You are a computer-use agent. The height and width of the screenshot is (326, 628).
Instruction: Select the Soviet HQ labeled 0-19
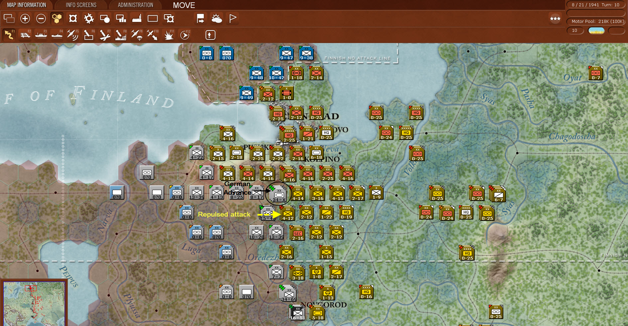pos(346,213)
